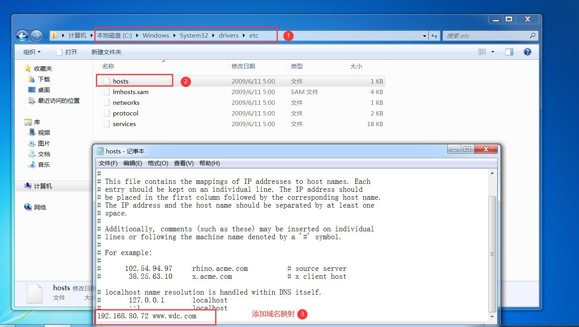Click the hosts file thumbnail in details pane
The width and height of the screenshot is (579, 327).
(x=35, y=294)
